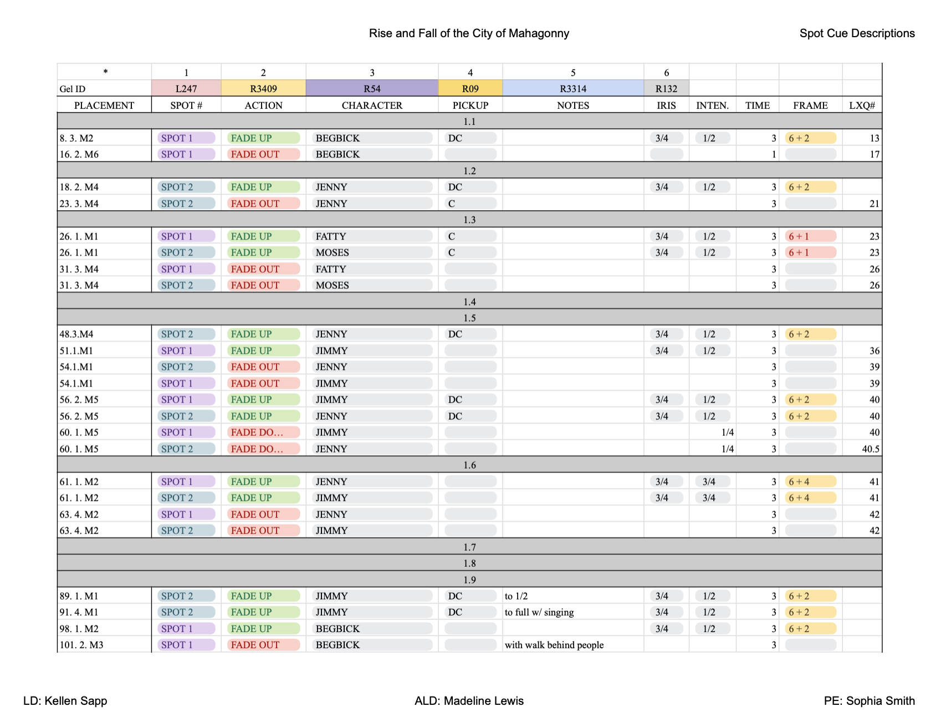Click the NOTES column header

tap(573, 105)
